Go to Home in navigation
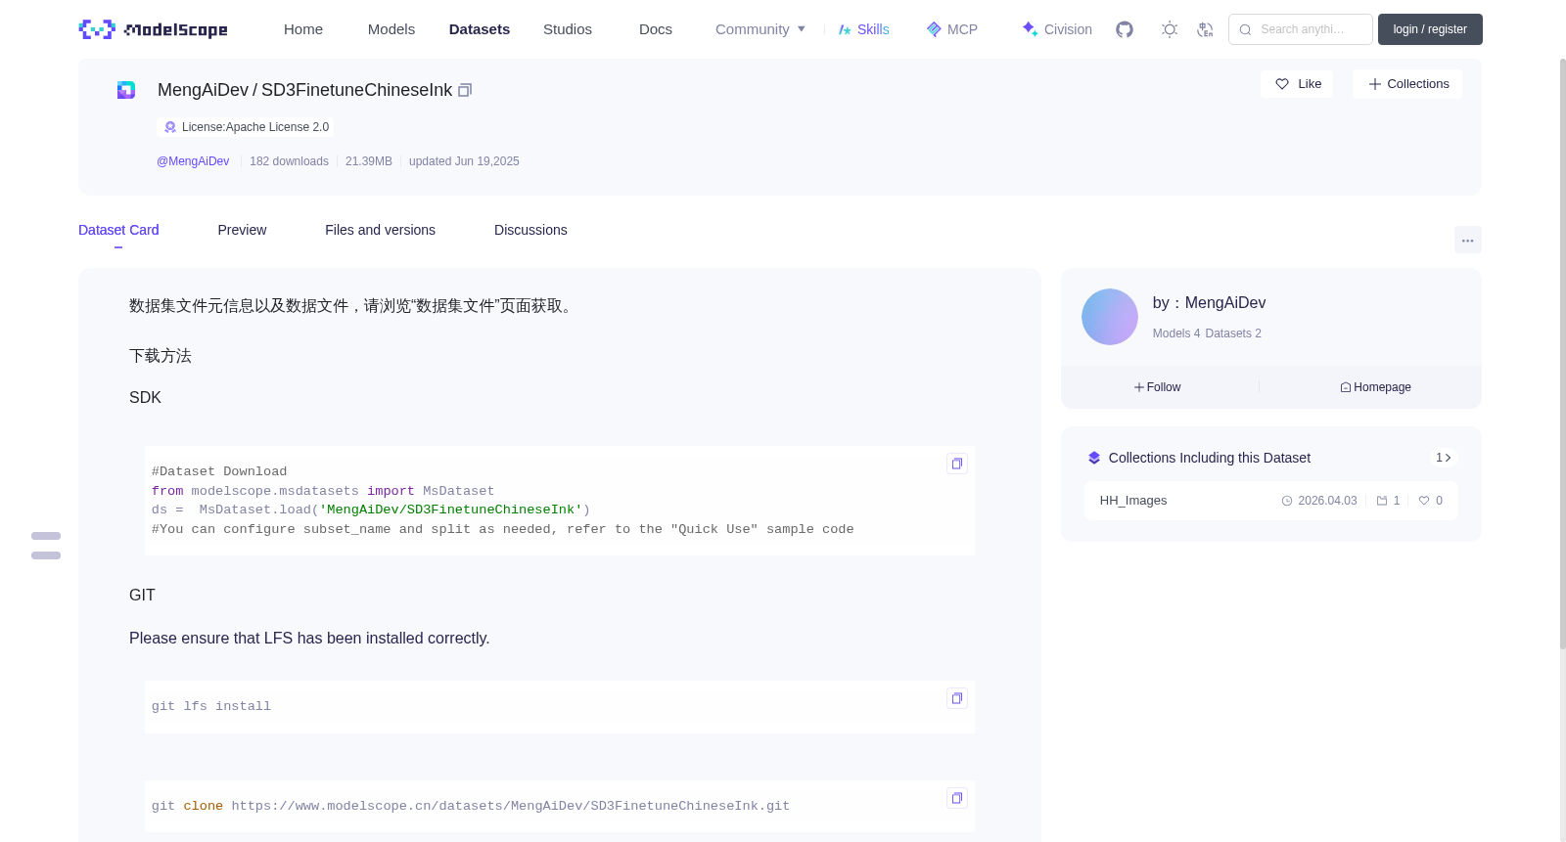1566x842 pixels. click(x=303, y=29)
